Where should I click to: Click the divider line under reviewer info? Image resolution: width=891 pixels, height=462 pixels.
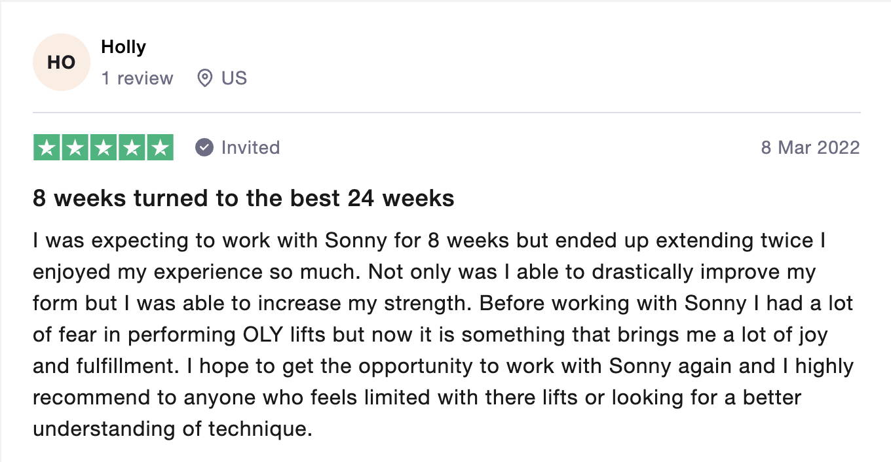[x=447, y=113]
